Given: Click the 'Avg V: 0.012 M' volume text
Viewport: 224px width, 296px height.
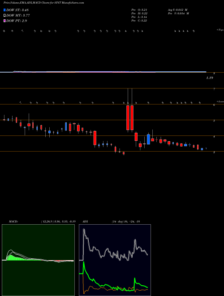Looking at the screenshot, I should click(x=178, y=10).
